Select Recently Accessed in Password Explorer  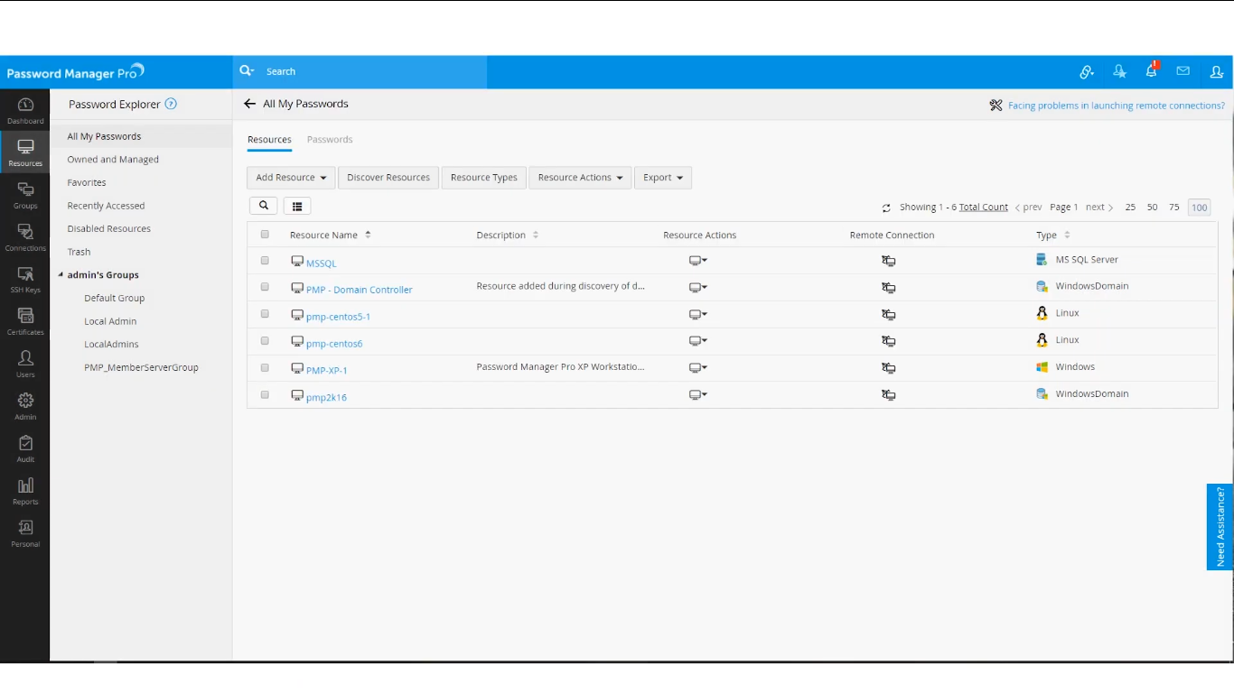pos(106,206)
